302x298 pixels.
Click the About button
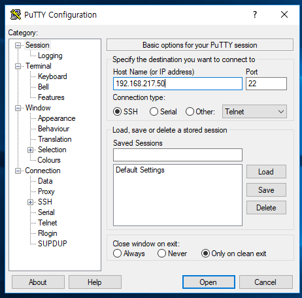pos(38,282)
